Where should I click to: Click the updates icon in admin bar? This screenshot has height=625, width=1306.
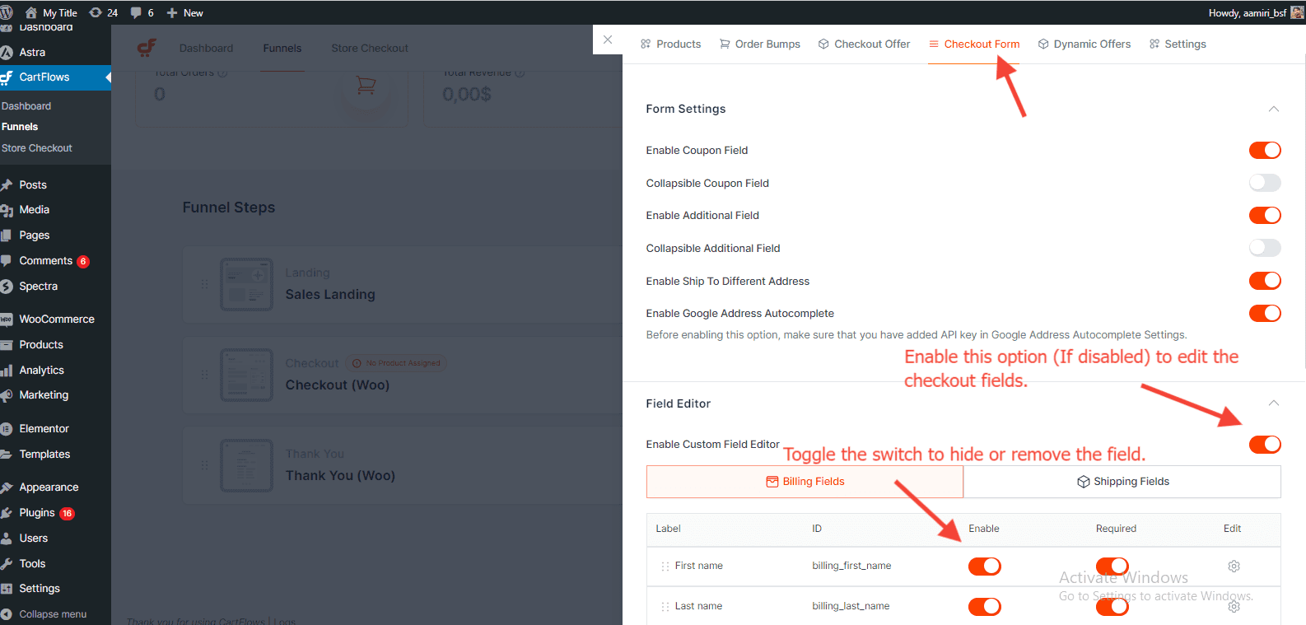pyautogui.click(x=103, y=12)
